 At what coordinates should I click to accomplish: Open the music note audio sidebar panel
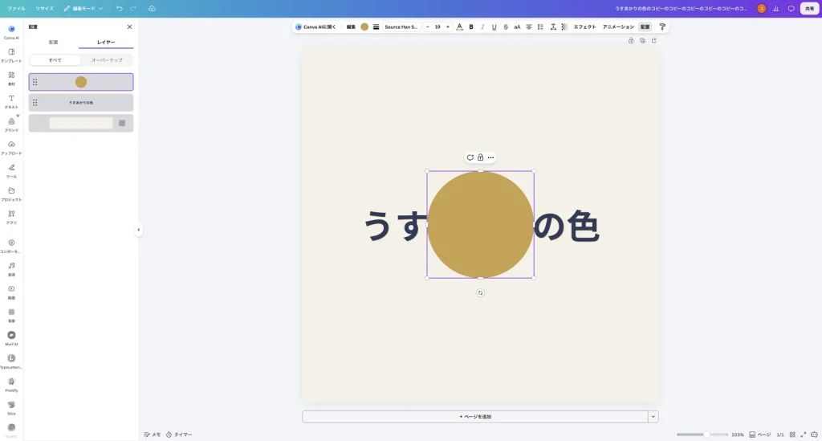(11, 268)
